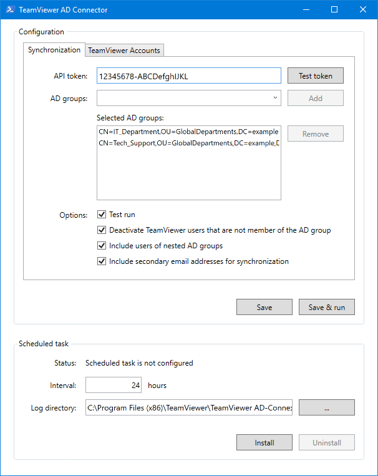Maximize the TeamViewer AD Connector window
This screenshot has height=476, width=378.
tap(334, 9)
